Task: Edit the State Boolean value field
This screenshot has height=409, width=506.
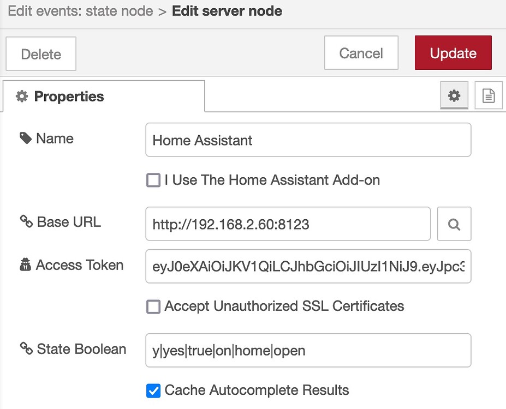Action: 308,350
